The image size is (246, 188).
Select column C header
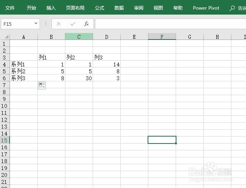[x=79, y=37]
